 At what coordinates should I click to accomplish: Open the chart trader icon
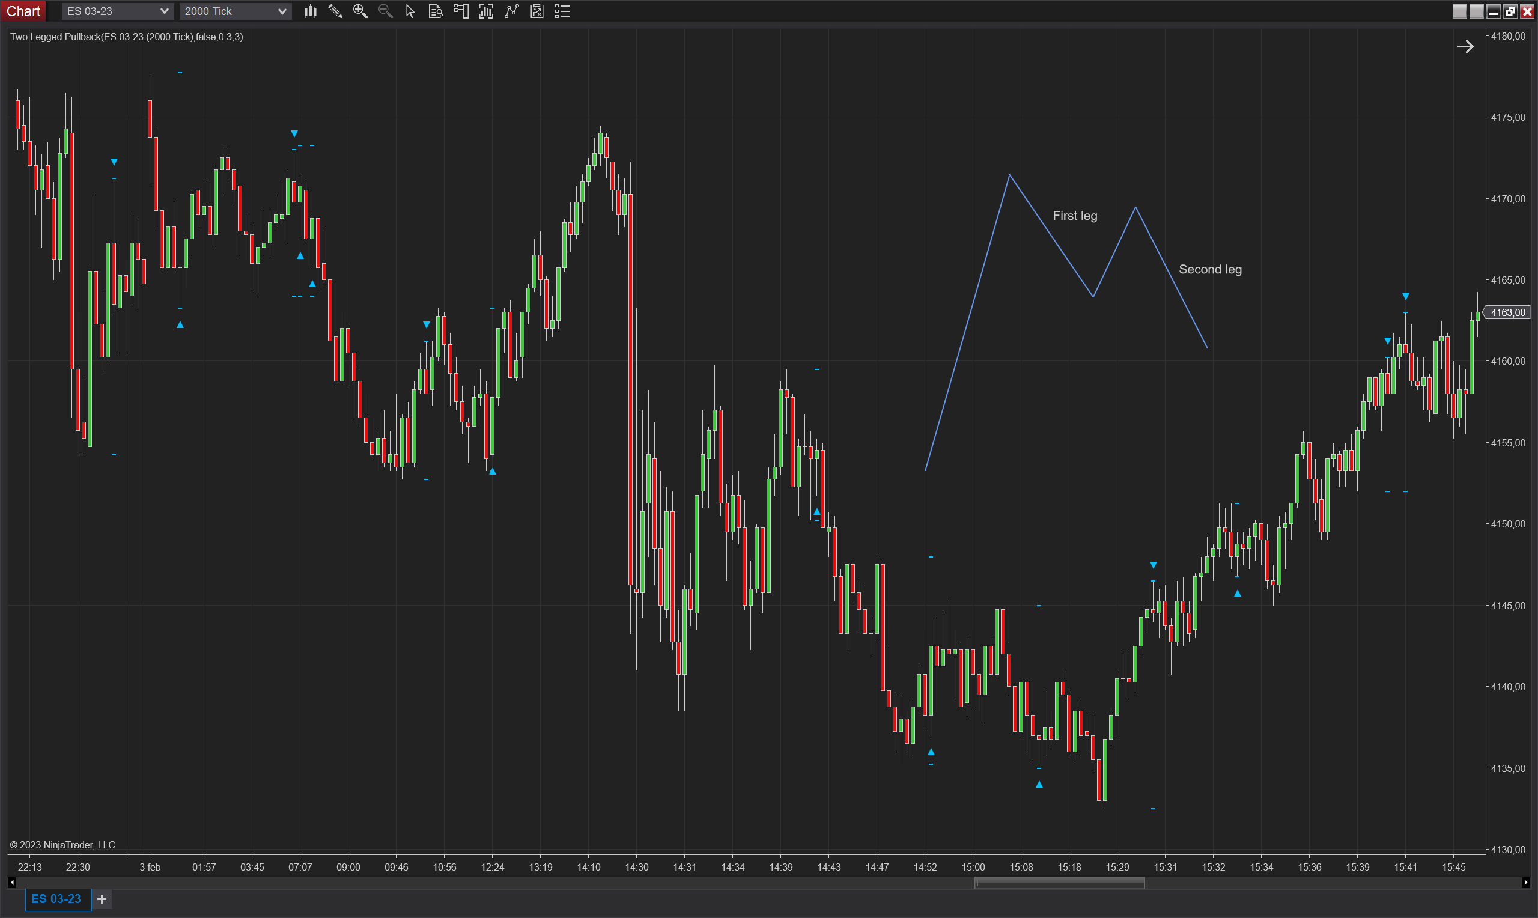(x=461, y=11)
